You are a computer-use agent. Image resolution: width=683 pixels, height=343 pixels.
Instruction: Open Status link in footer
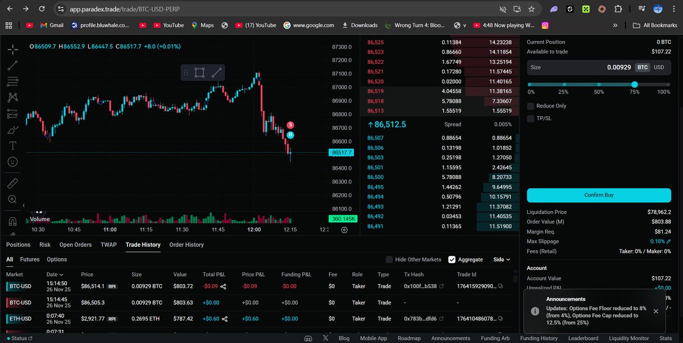click(x=19, y=338)
